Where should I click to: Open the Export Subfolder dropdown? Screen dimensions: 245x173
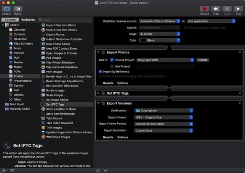[164, 130]
